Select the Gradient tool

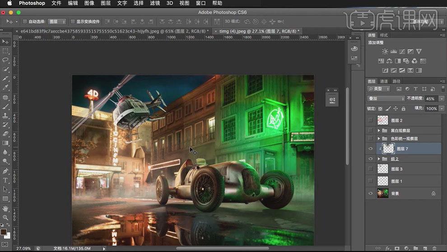(5, 143)
